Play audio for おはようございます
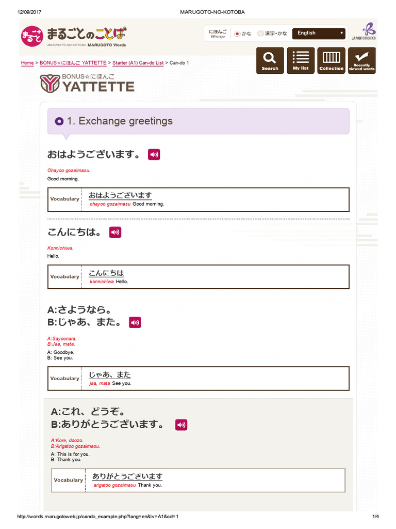Screen dimensions: 396x529 (x=154, y=154)
